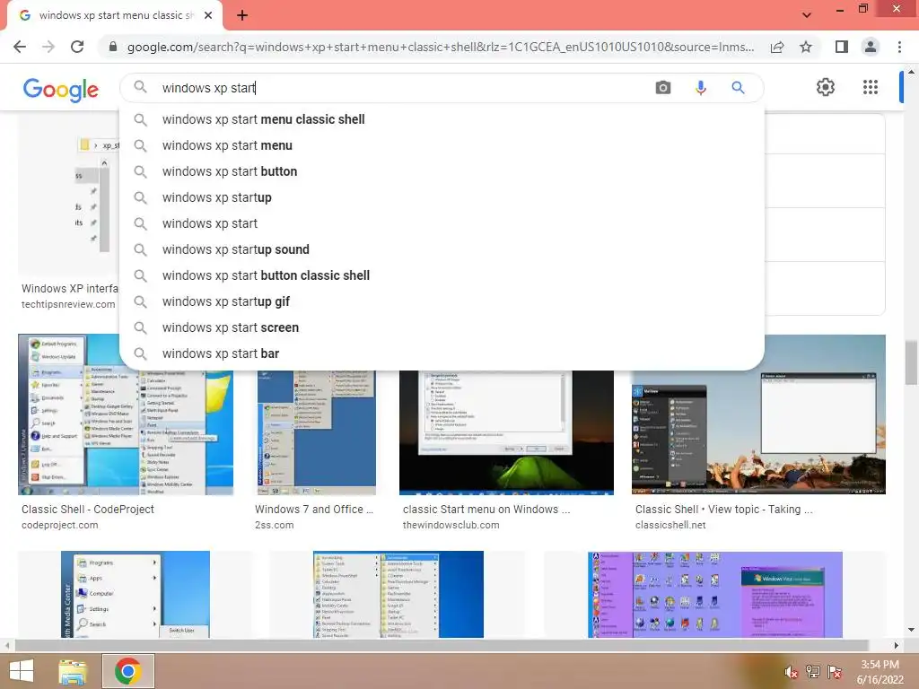Choose suggestion 'windows xp start'
The image size is (919, 689).
[442, 223]
